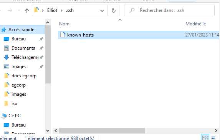
Task: Click iso folder icon
Action: pos(6,103)
